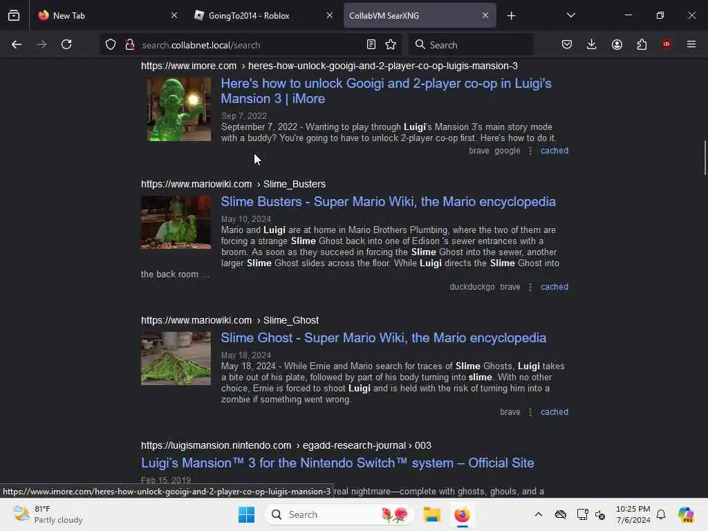Show hidden tray icons chevron
The height and width of the screenshot is (531, 708).
click(x=538, y=514)
